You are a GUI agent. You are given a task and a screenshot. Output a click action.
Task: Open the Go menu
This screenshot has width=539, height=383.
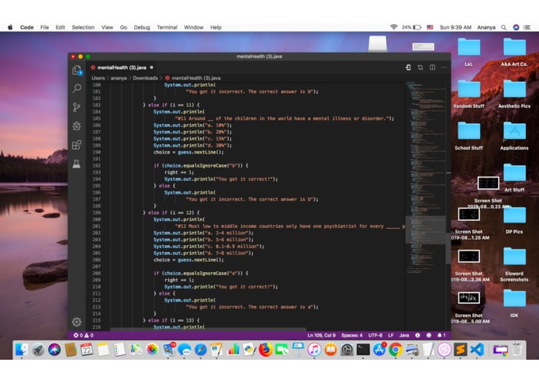point(123,27)
